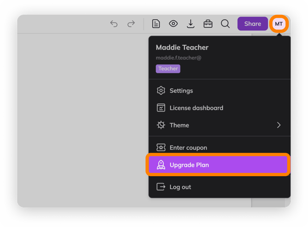Click the maddie.f.teacher@ email text
Screen dimensions: 308x227
[178, 58]
